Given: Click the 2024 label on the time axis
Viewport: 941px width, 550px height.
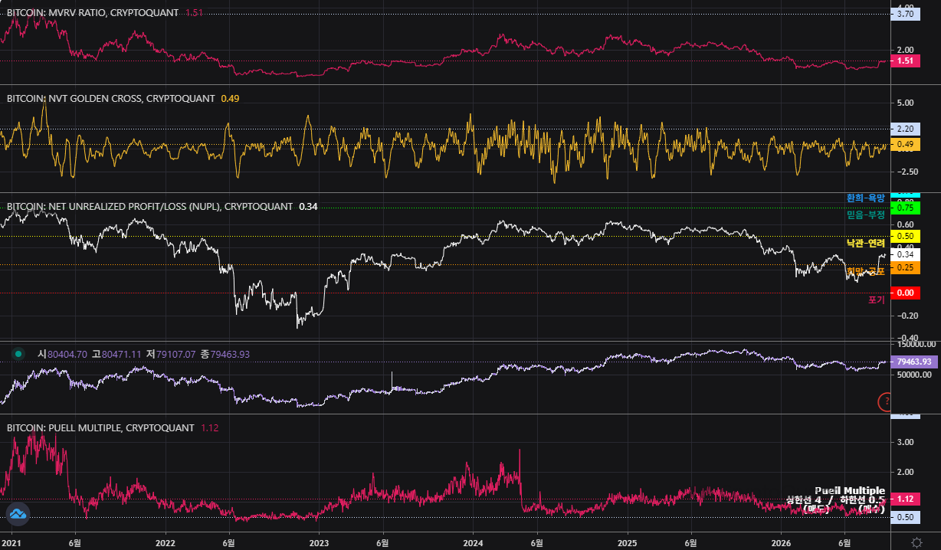Looking at the screenshot, I should pyautogui.click(x=473, y=542).
